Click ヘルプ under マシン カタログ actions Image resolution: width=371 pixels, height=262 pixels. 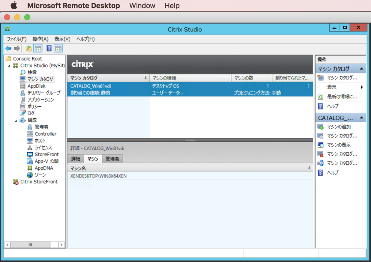point(333,106)
